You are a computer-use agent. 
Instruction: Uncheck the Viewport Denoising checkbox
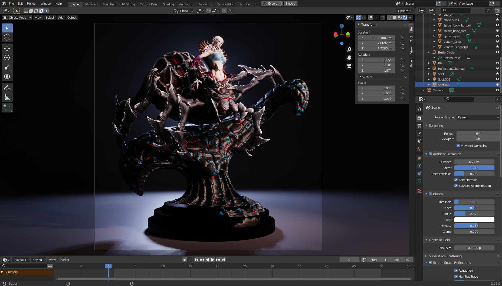(x=458, y=146)
